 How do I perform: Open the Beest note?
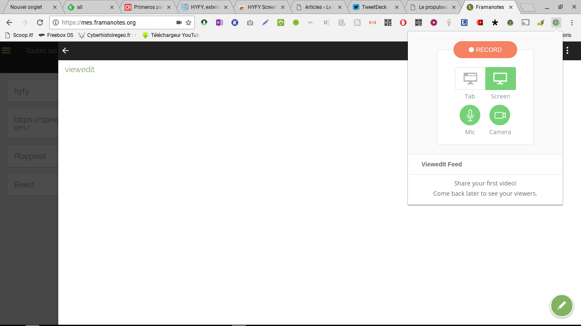pyautogui.click(x=33, y=185)
